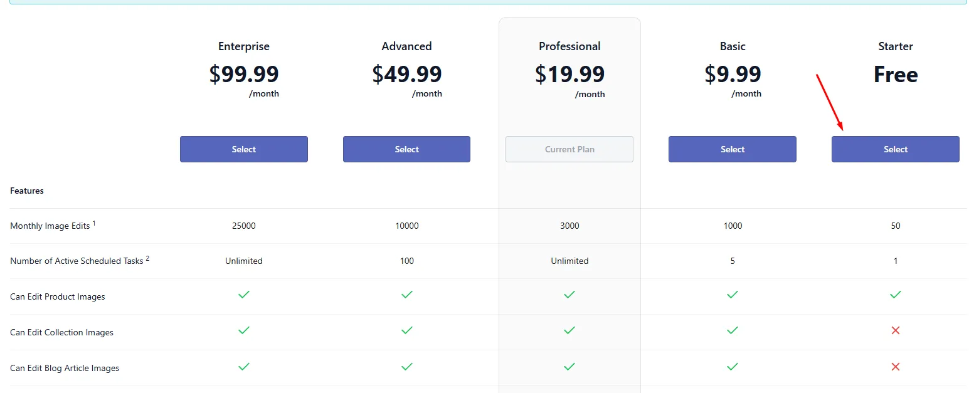The image size is (969, 393).
Task: Click the Features section label
Action: click(x=27, y=191)
